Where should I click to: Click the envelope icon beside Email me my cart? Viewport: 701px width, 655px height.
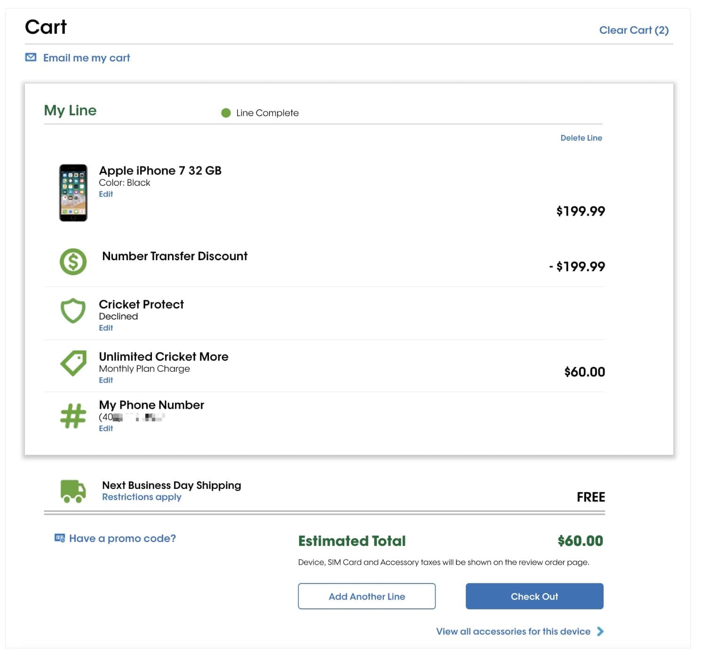click(x=31, y=57)
